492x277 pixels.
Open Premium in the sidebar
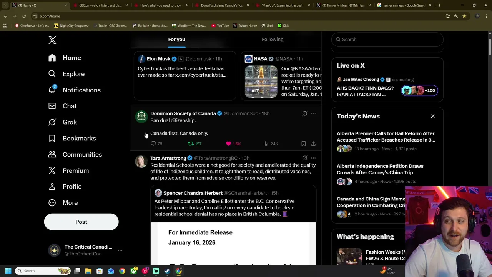68,171
